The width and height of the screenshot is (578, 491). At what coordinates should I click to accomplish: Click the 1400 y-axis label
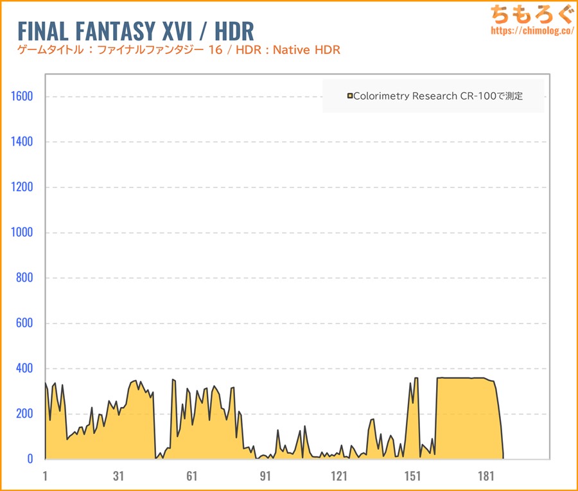[x=21, y=142]
